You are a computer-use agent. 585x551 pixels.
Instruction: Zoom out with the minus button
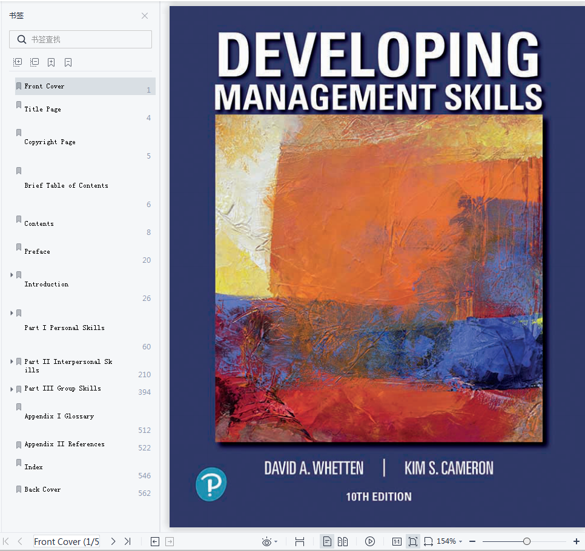(472, 541)
